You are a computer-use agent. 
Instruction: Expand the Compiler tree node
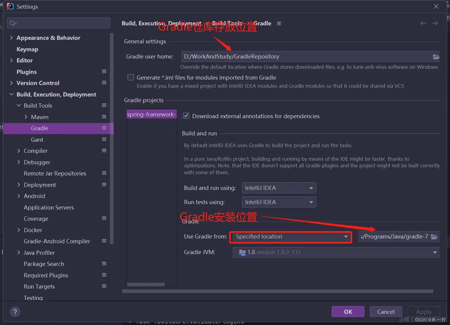(19, 151)
